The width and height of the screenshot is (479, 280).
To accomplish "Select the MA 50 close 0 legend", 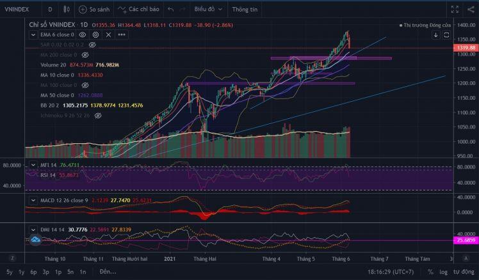I will point(57,95).
